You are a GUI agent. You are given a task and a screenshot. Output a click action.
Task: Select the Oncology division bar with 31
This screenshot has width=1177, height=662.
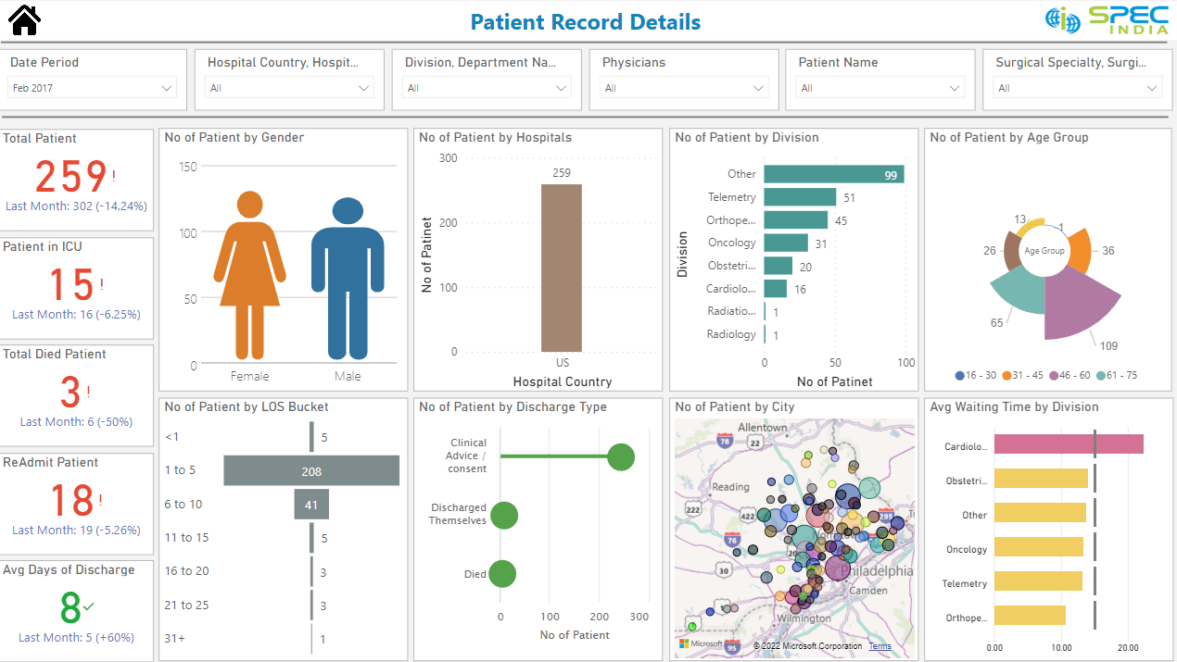coord(786,243)
